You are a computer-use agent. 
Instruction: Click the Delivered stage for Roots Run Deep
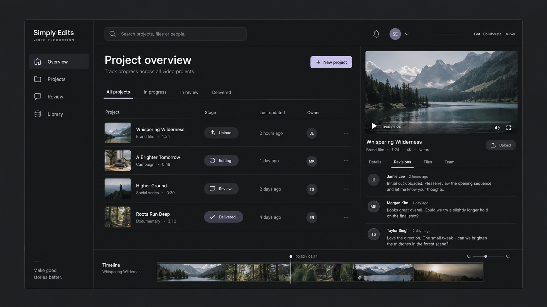coord(223,217)
